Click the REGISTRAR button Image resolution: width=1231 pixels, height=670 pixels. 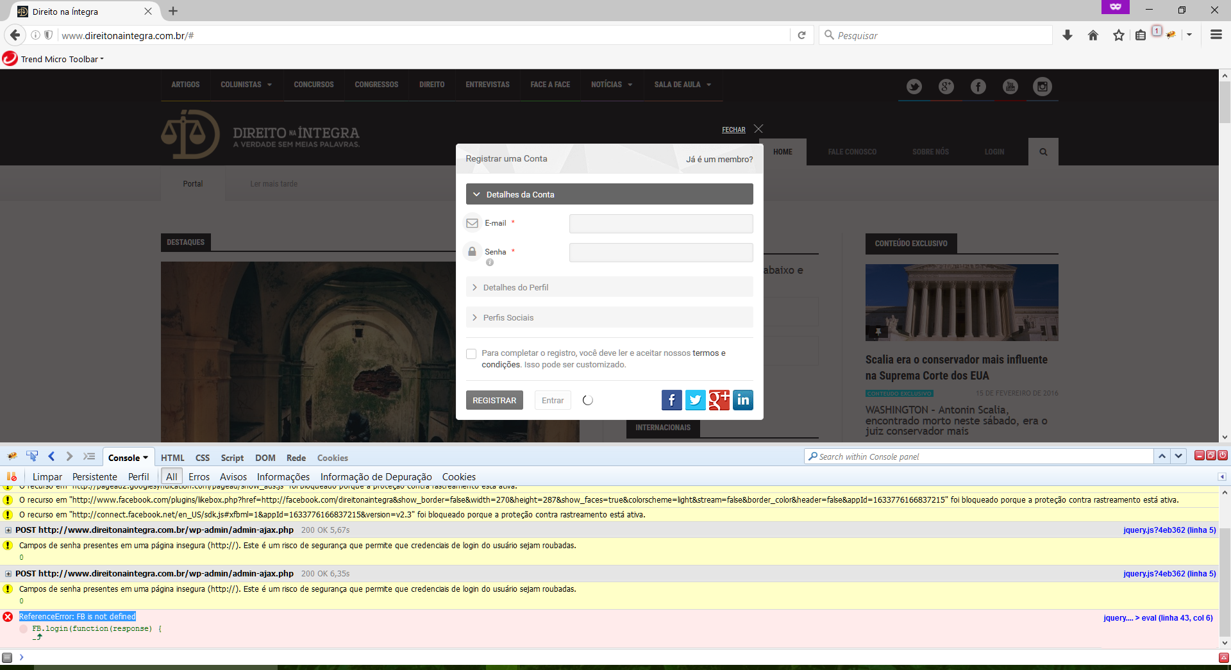point(494,400)
